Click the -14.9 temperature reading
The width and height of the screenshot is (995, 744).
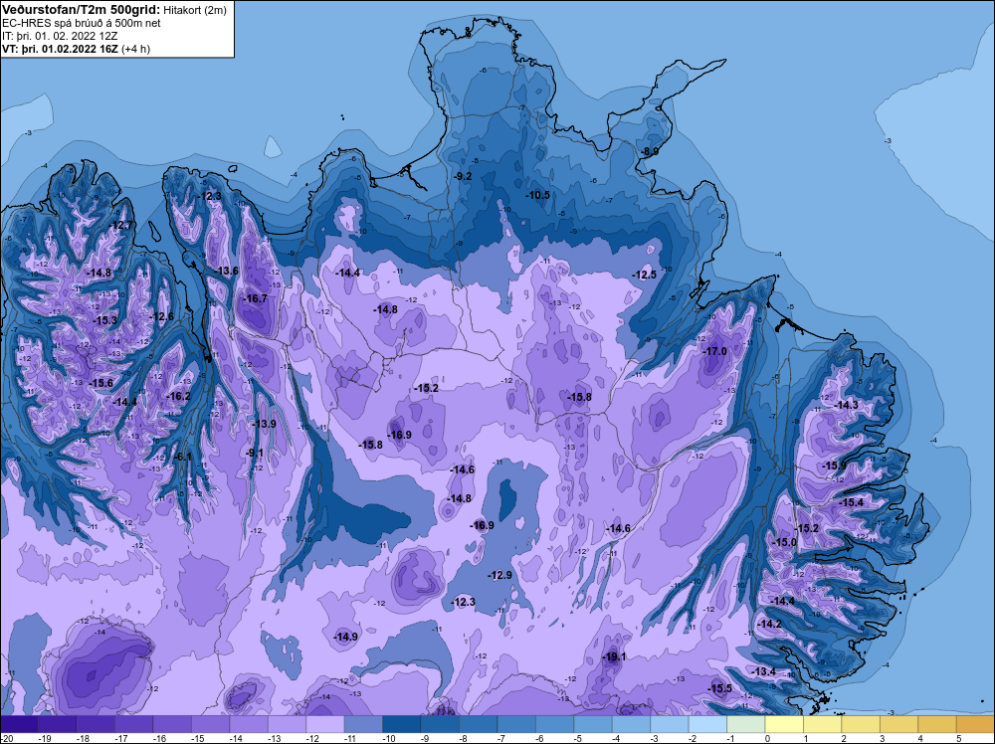(345, 637)
